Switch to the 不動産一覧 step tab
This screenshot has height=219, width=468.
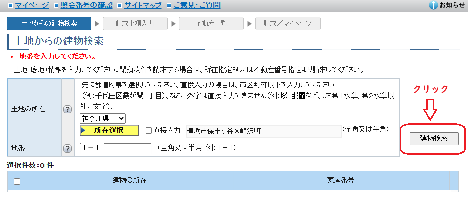point(211,23)
